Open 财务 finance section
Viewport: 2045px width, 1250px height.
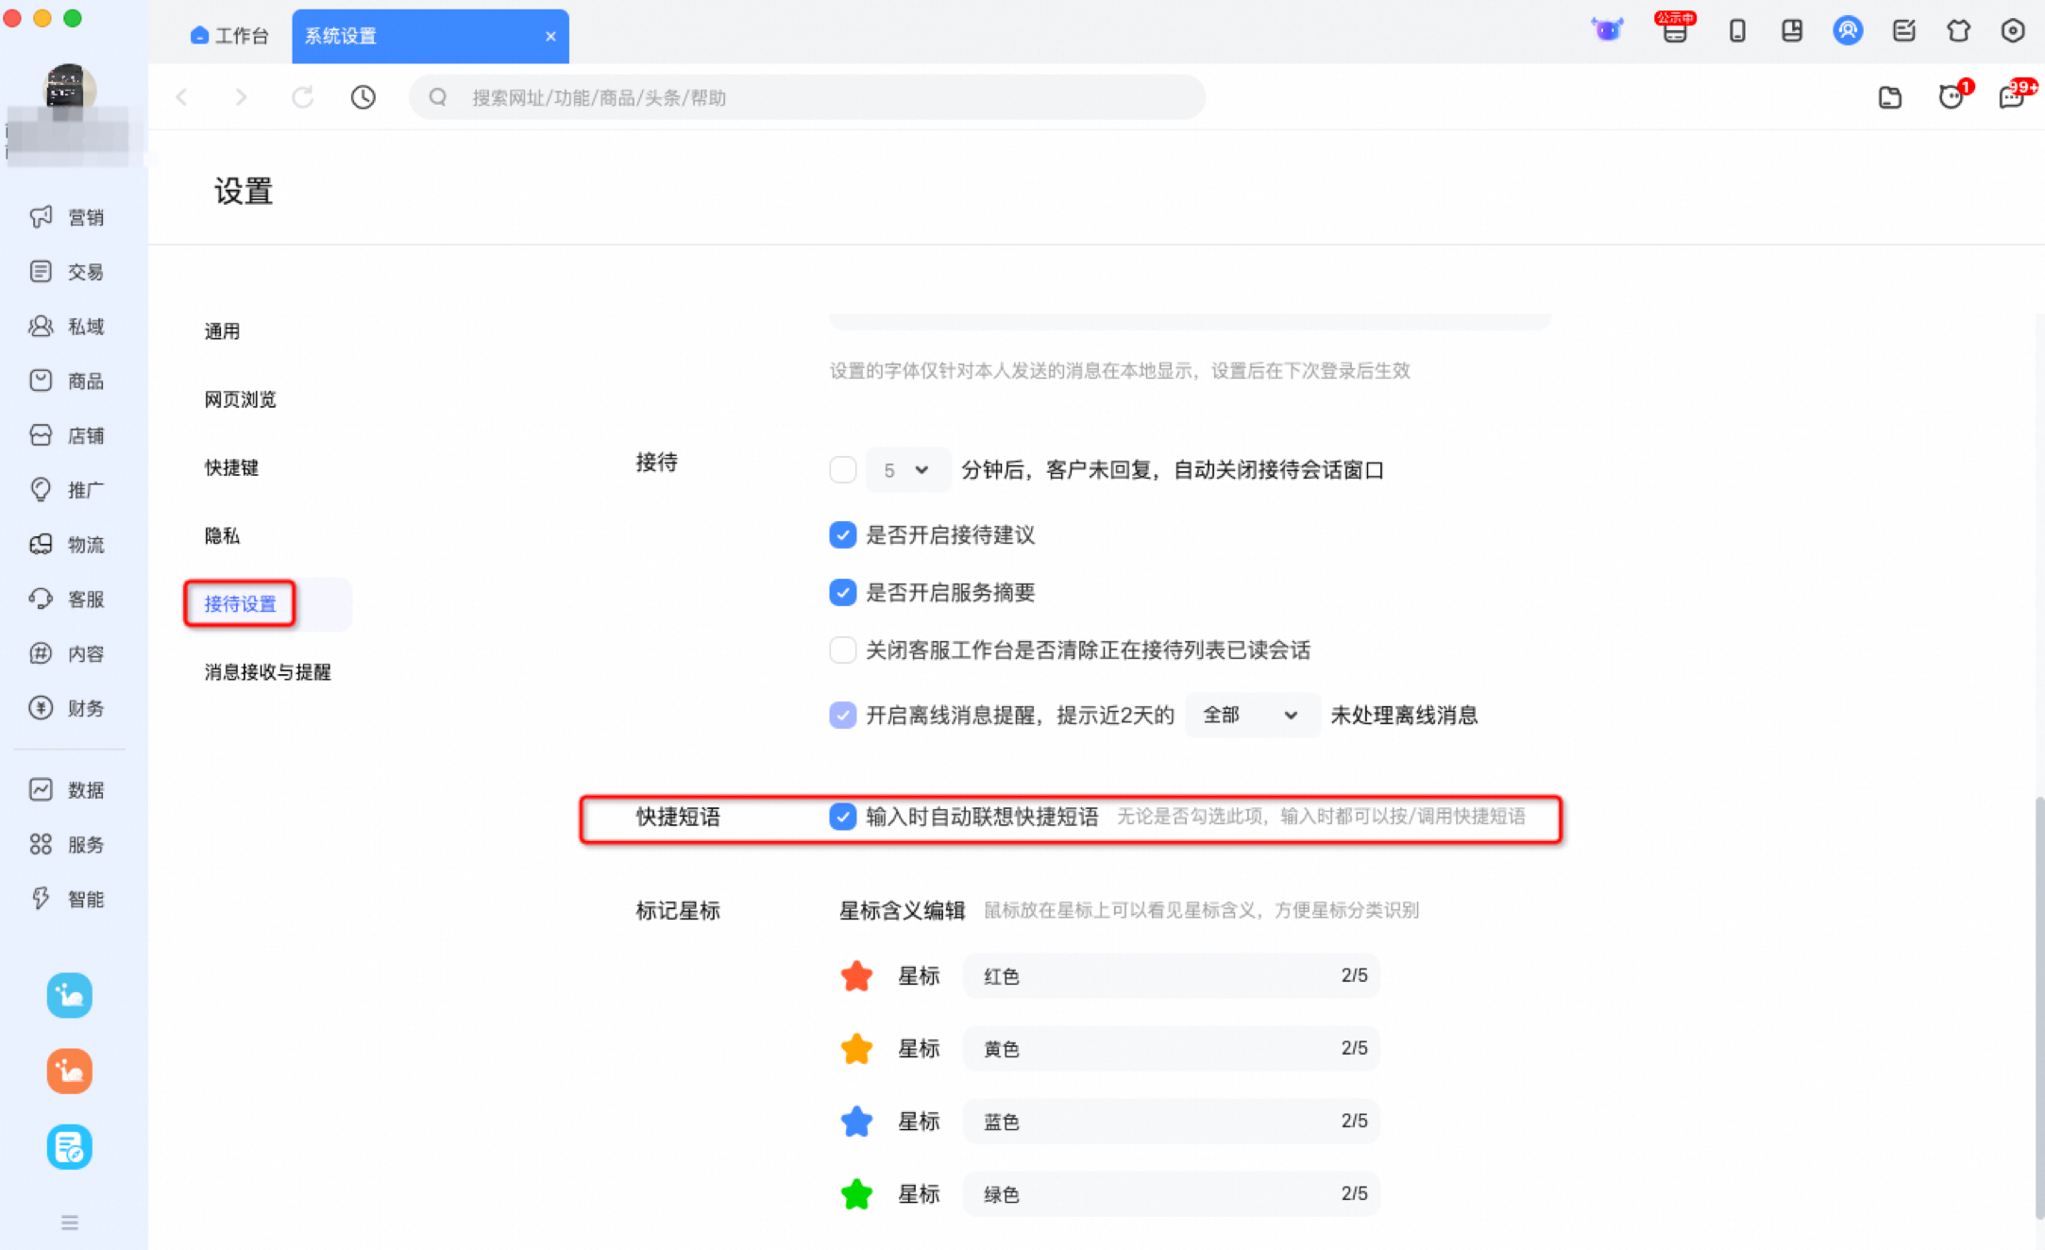point(67,708)
